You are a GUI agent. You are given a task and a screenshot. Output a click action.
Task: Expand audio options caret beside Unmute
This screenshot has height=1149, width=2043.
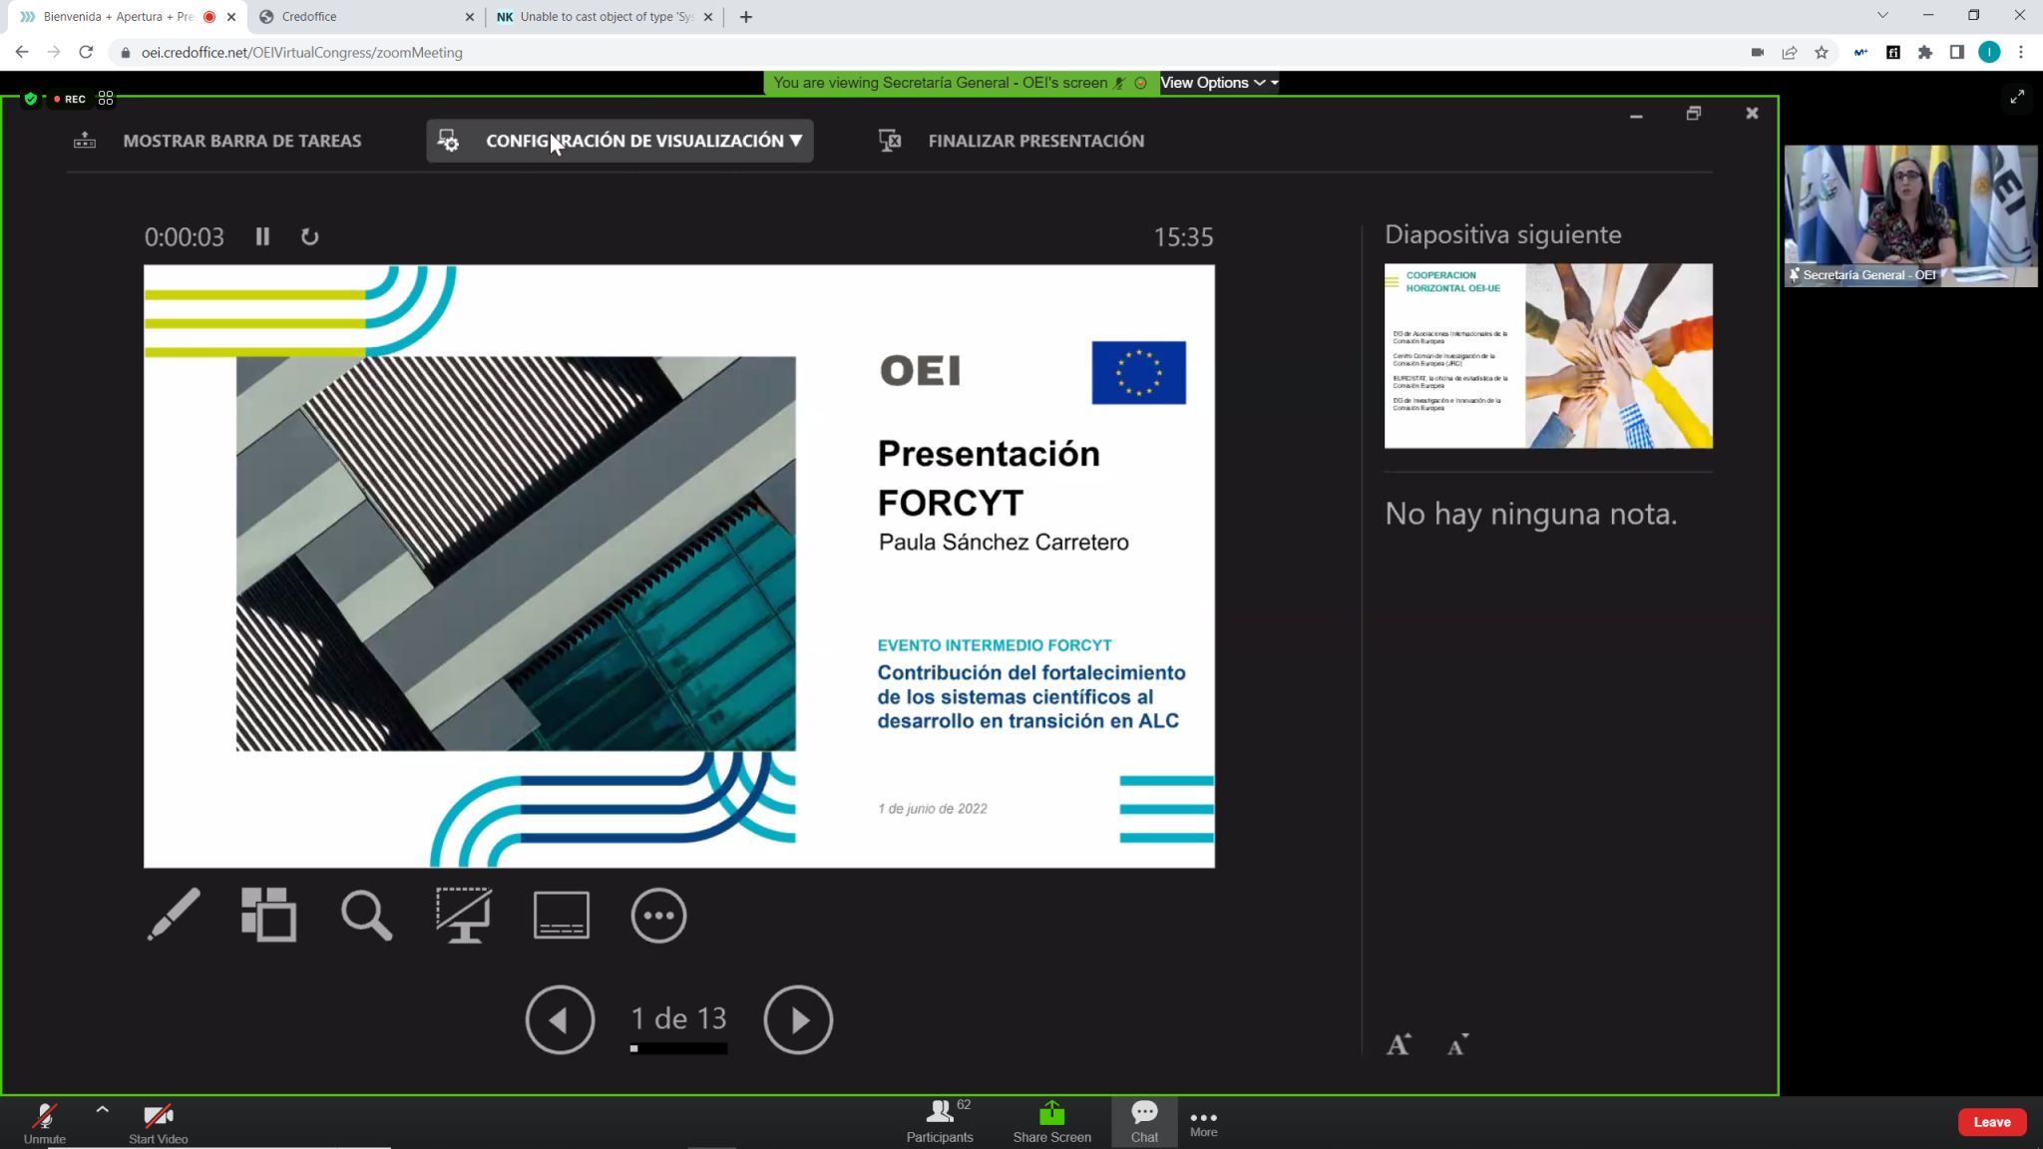[102, 1110]
